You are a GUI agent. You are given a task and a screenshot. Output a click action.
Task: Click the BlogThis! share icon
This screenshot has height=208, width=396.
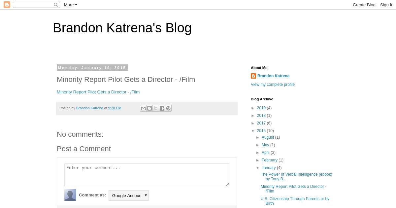[x=149, y=108]
